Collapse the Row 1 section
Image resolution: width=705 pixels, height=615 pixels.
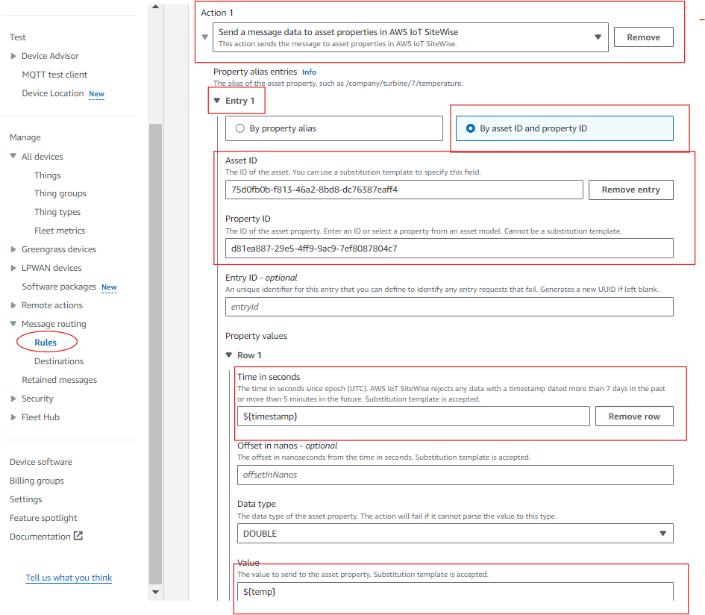click(x=229, y=355)
